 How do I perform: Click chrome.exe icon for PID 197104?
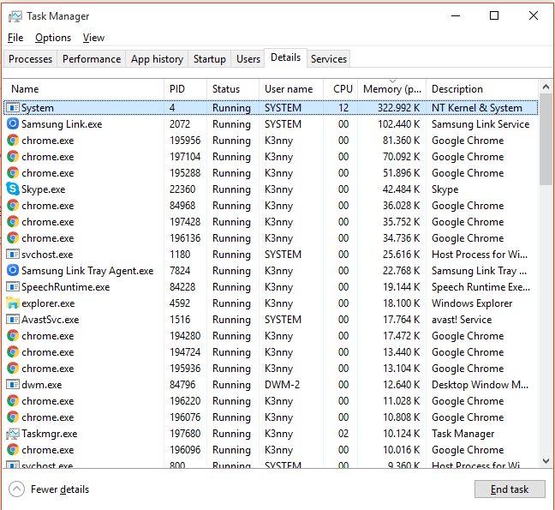pyautogui.click(x=13, y=157)
